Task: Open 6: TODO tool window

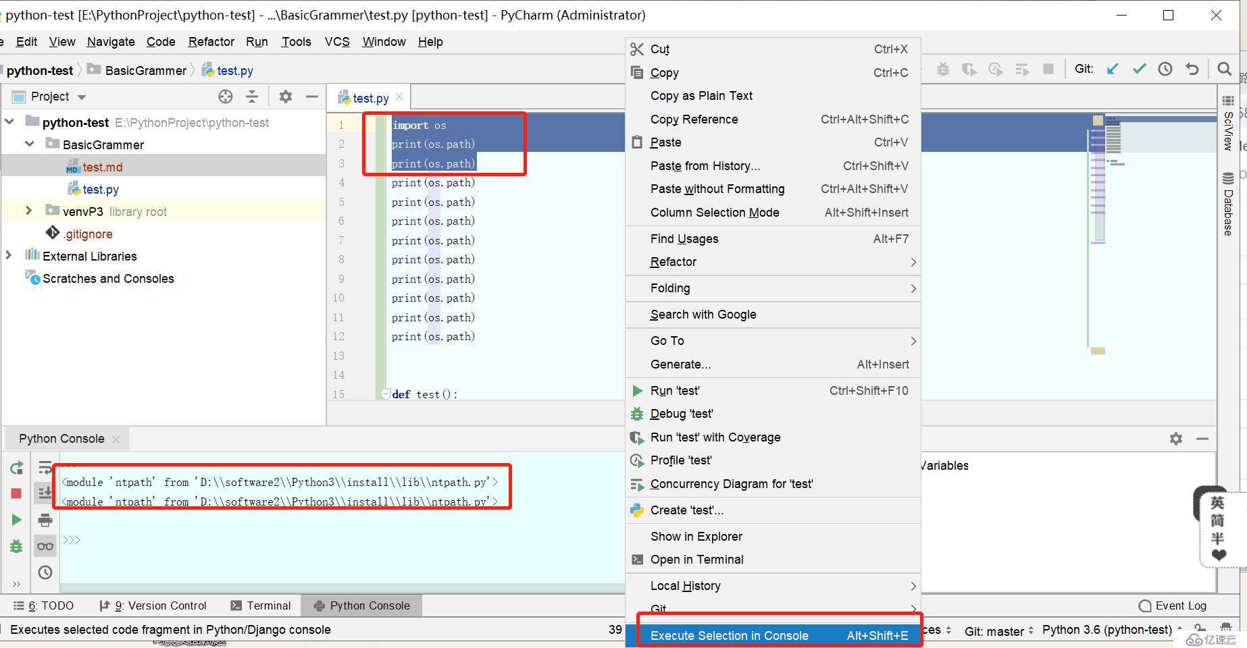Action: click(x=44, y=605)
